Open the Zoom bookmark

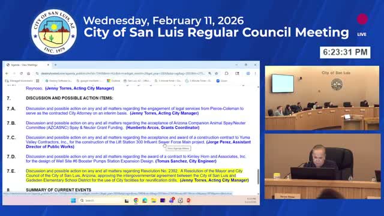(x=222, y=81)
